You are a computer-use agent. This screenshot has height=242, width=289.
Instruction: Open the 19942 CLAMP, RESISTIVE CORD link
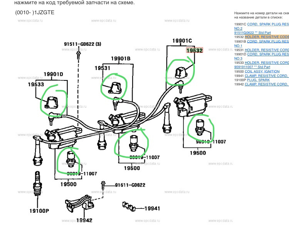click(x=267, y=84)
